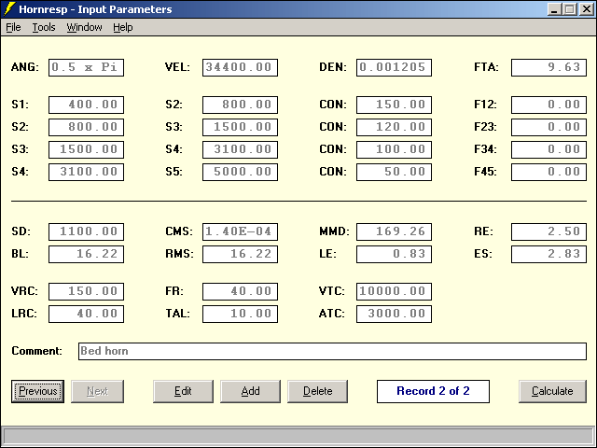Viewport: 597px width, 448px height.
Task: Click the Calculate button
Action: [x=552, y=391]
